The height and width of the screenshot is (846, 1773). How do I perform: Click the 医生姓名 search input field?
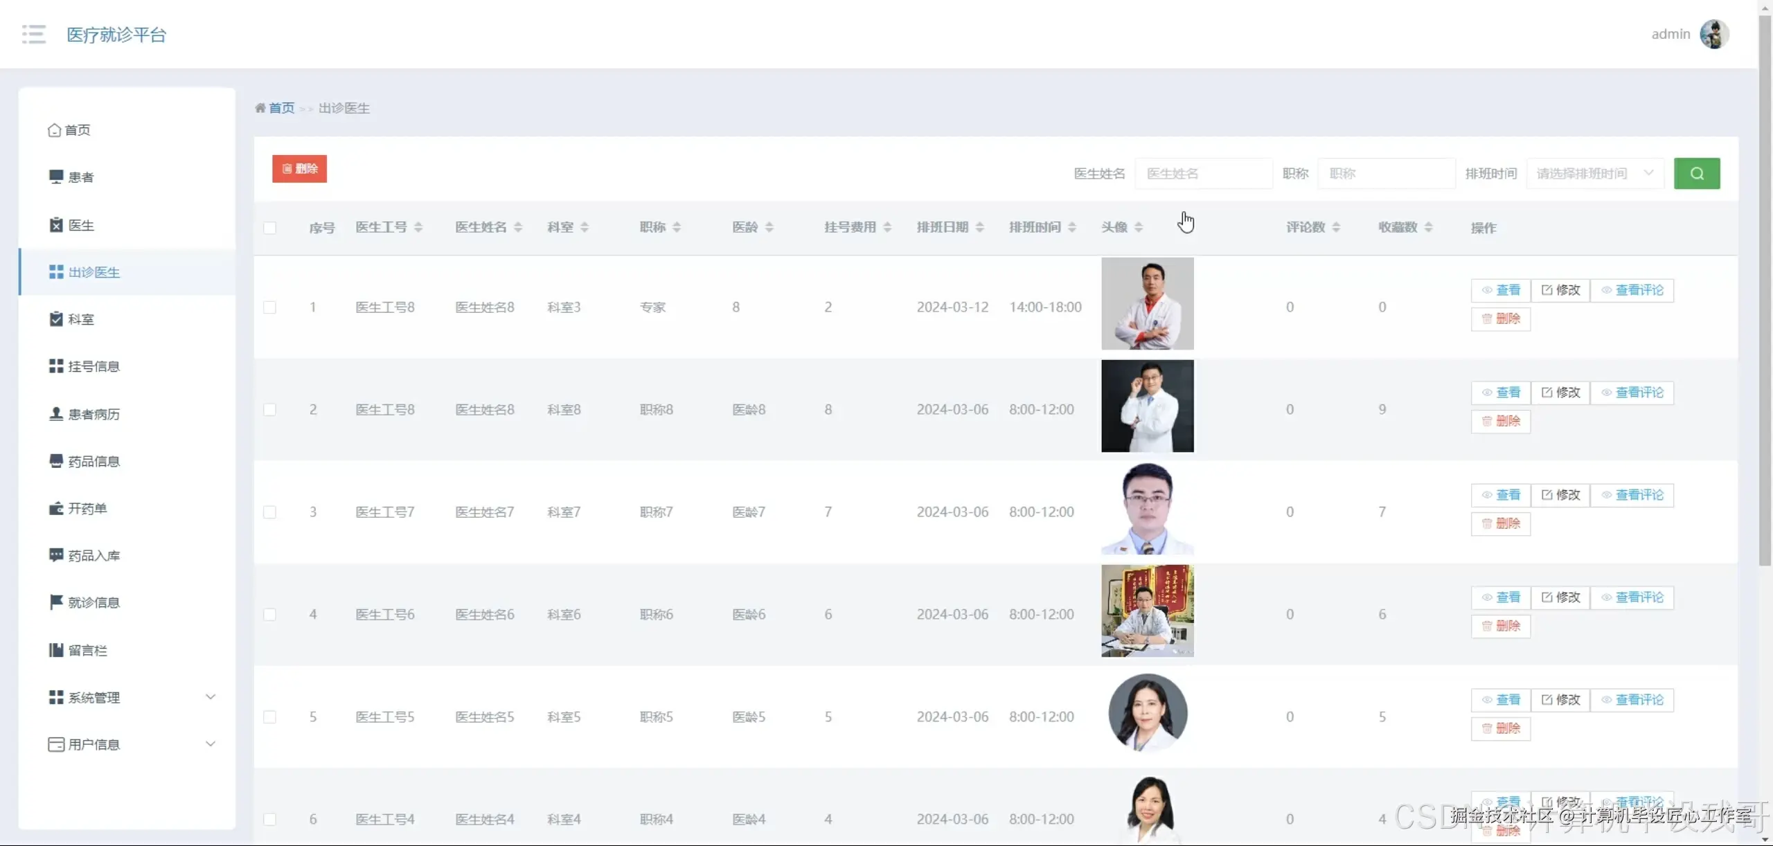click(x=1203, y=173)
